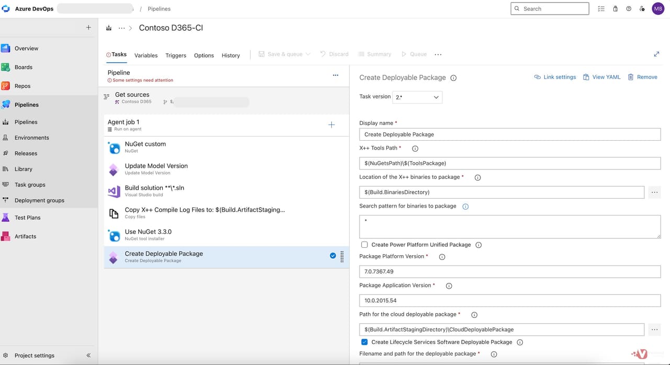This screenshot has width=670, height=365.
Task: Click the Search box
Action: click(x=550, y=9)
